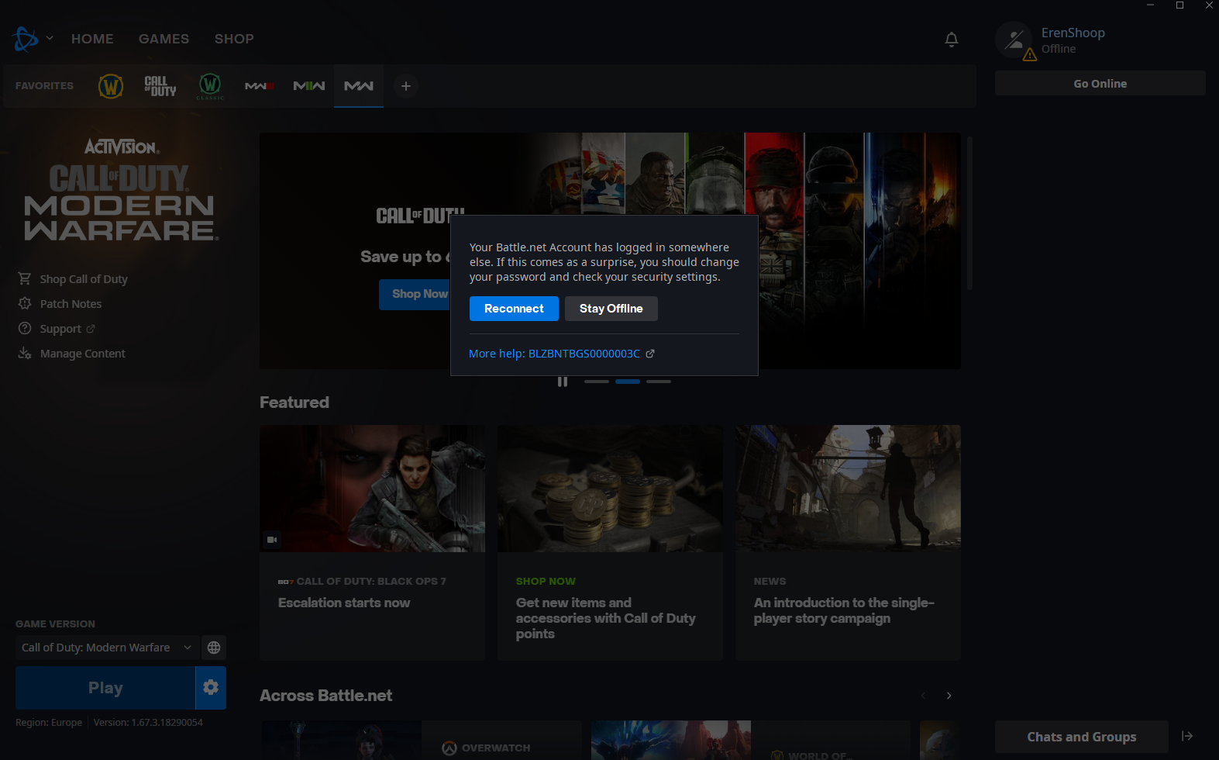This screenshot has height=760, width=1219.
Task: Open the Call of Duty points card
Action: [610, 543]
